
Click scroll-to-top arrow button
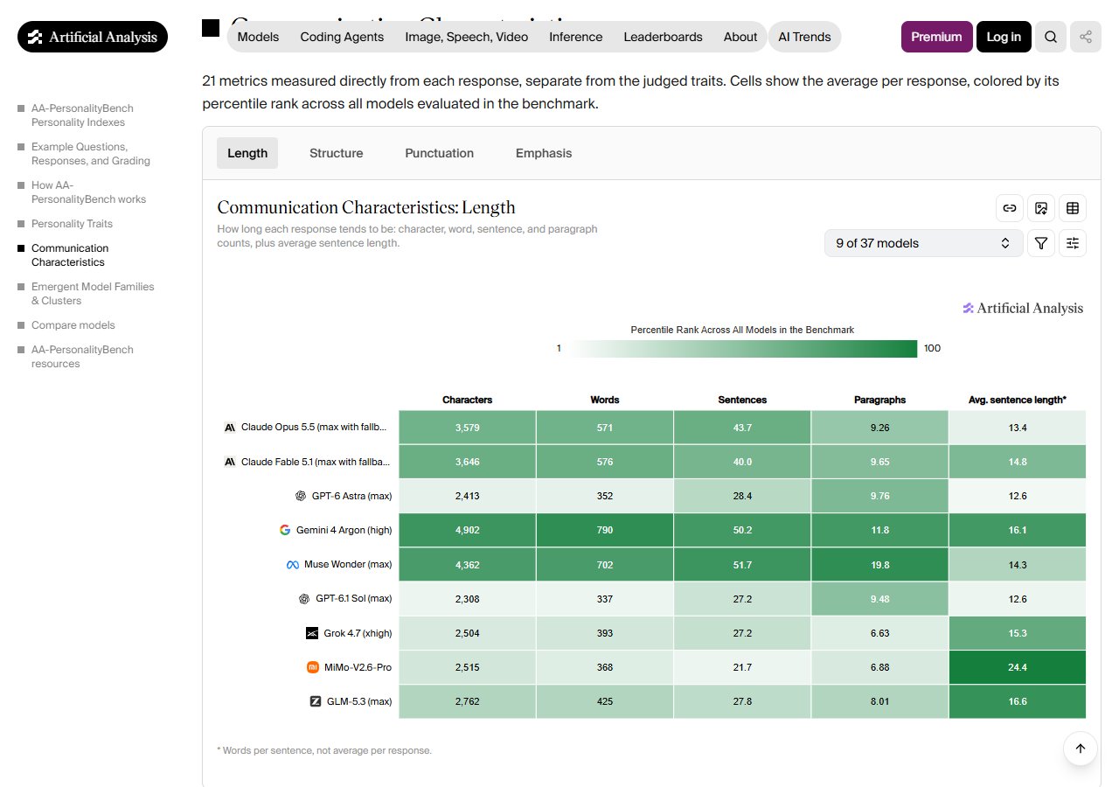click(1081, 749)
